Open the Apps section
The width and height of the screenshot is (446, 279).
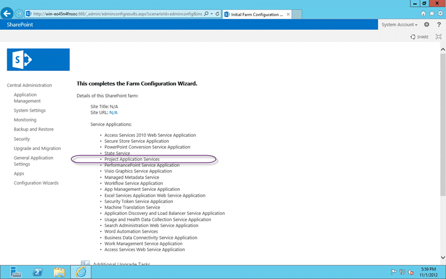19,174
